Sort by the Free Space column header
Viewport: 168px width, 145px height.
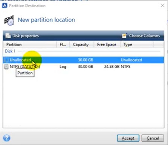[x=107, y=45]
